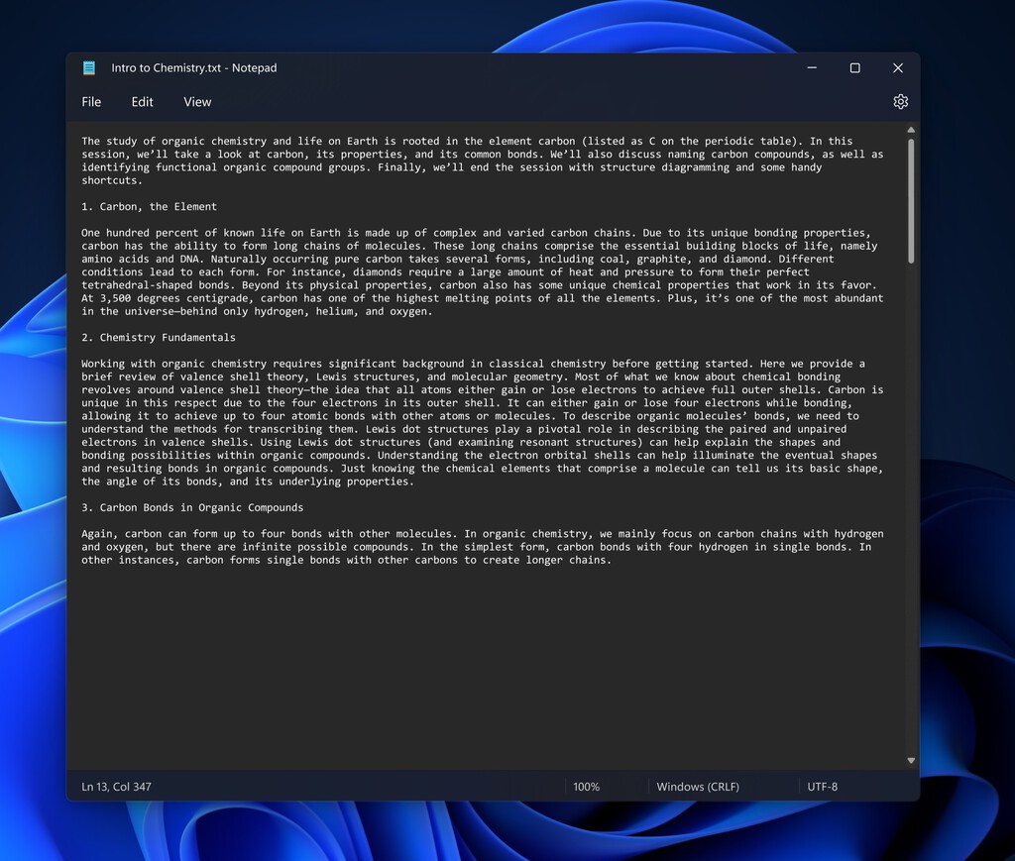Click the maximize button of Notepad
The image size is (1015, 861).
tap(854, 67)
